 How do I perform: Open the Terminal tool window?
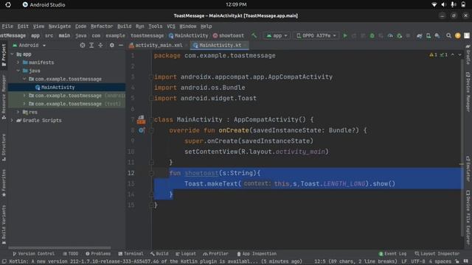click(x=131, y=254)
